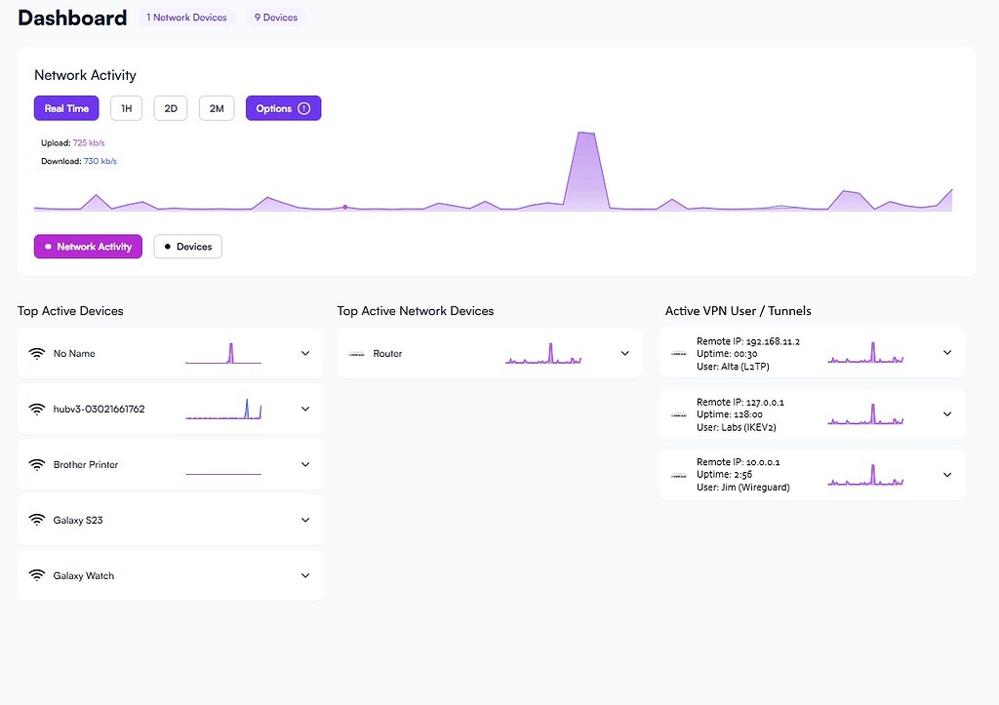Enable Real Time mode for network activity
This screenshot has height=705, width=999.
65,107
